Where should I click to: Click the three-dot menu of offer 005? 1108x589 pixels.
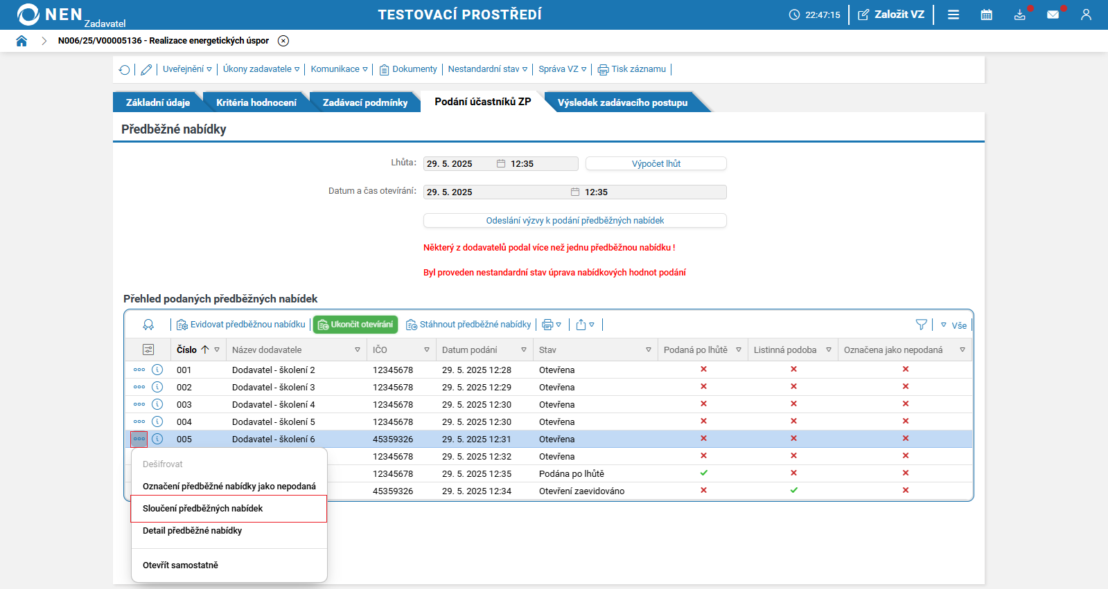tap(139, 439)
